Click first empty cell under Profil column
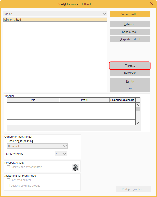The image size is (157, 197). (84, 106)
